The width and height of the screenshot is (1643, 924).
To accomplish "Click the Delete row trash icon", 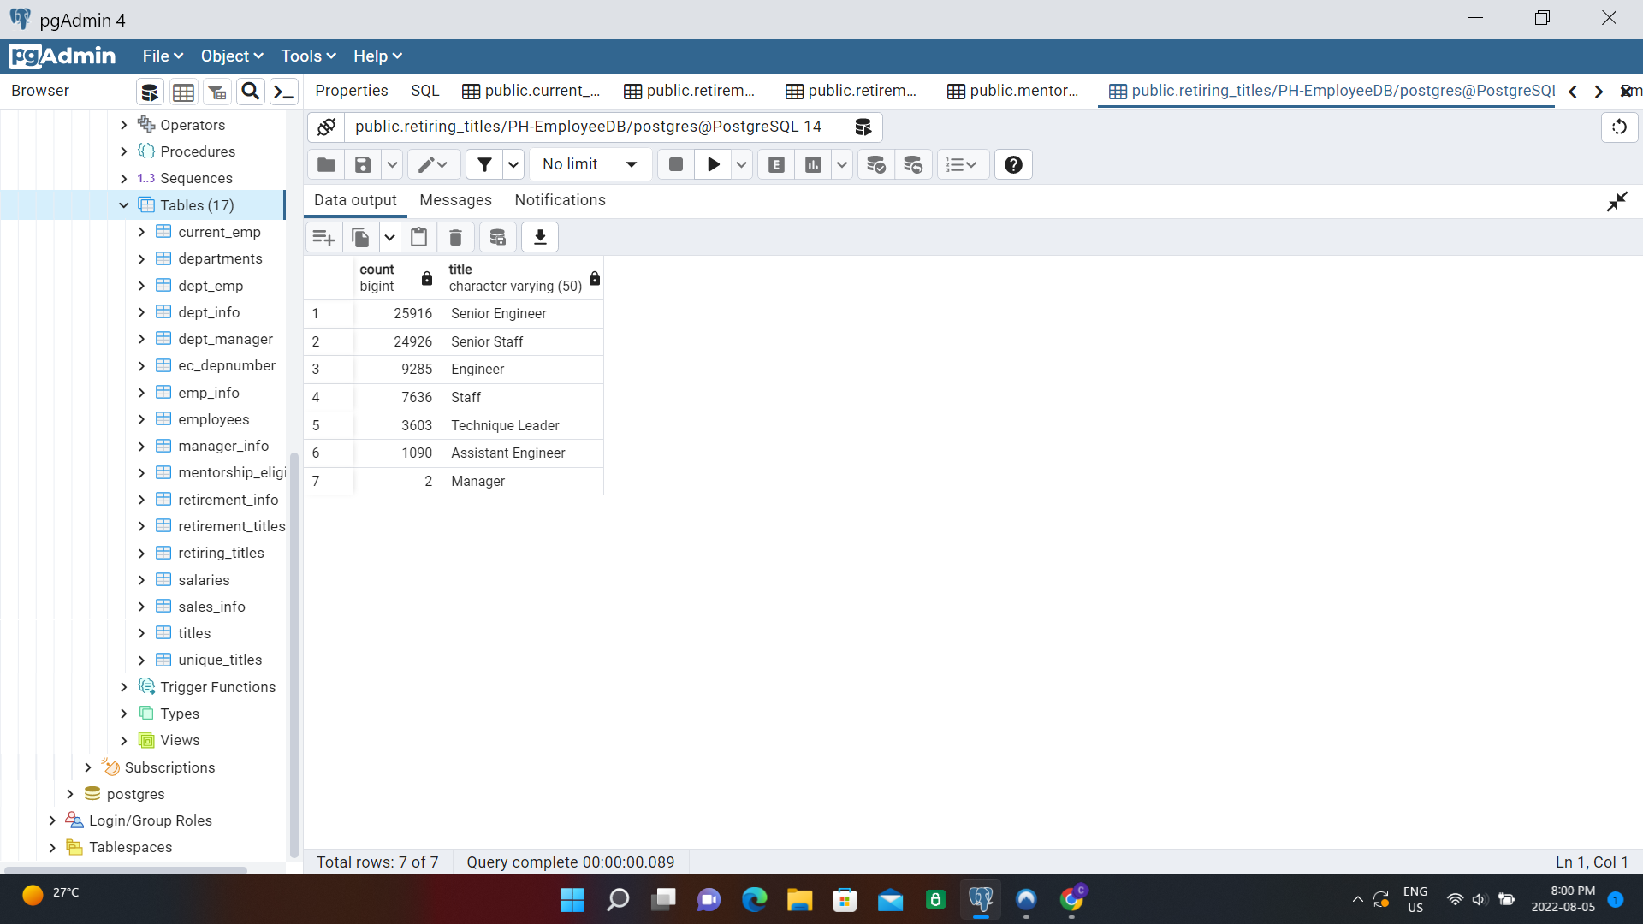I will point(455,237).
